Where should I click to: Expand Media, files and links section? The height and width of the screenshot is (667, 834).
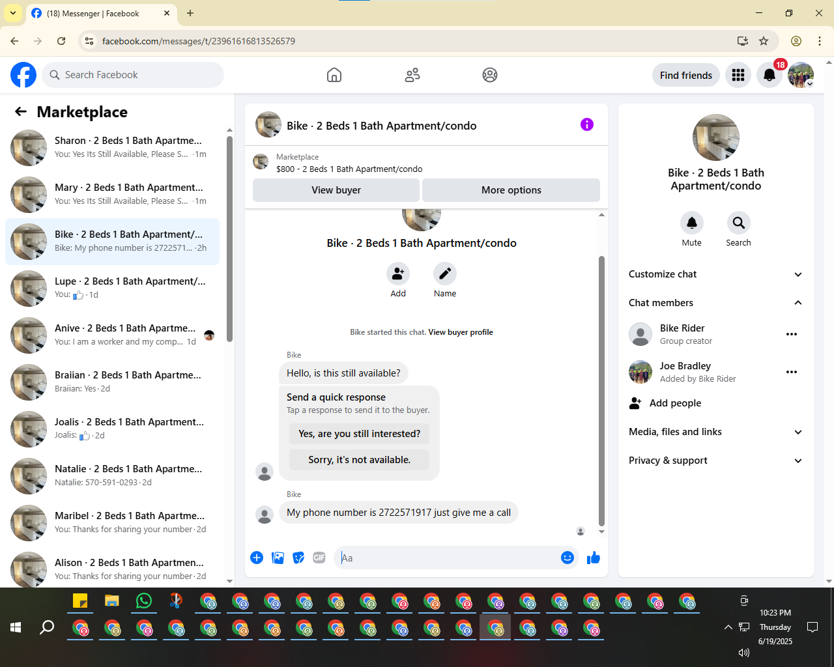(x=715, y=432)
